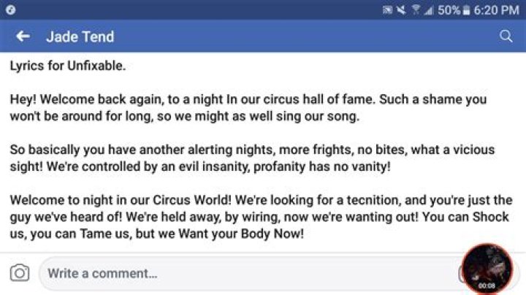Open search with the magnifier icon
Viewport: 526px width, 295px height.
506,37
